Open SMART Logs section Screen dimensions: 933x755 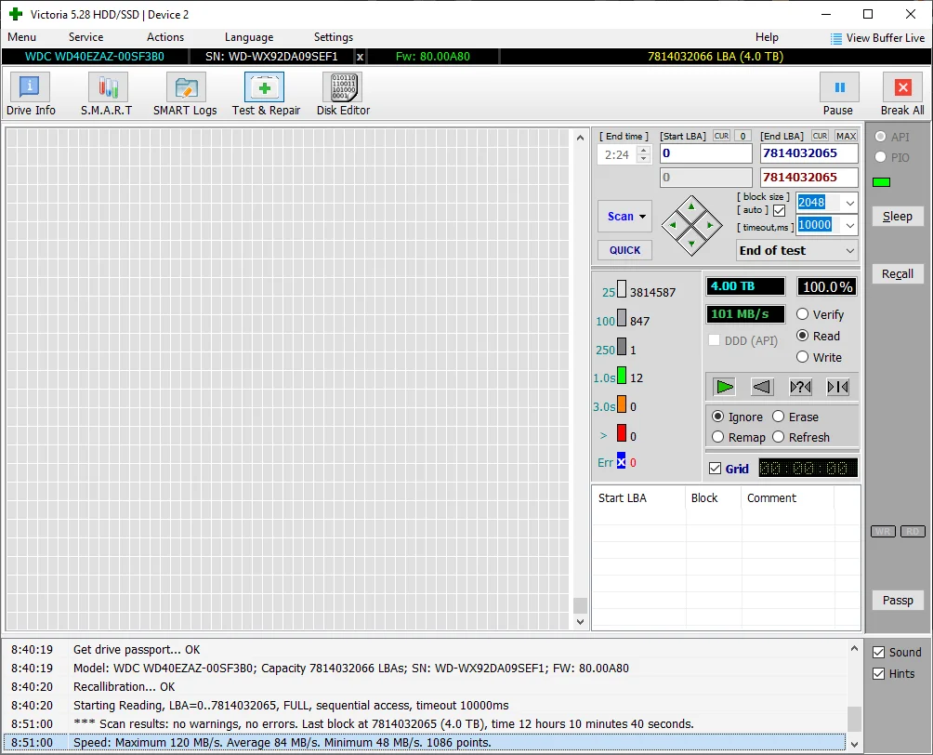[x=185, y=94]
